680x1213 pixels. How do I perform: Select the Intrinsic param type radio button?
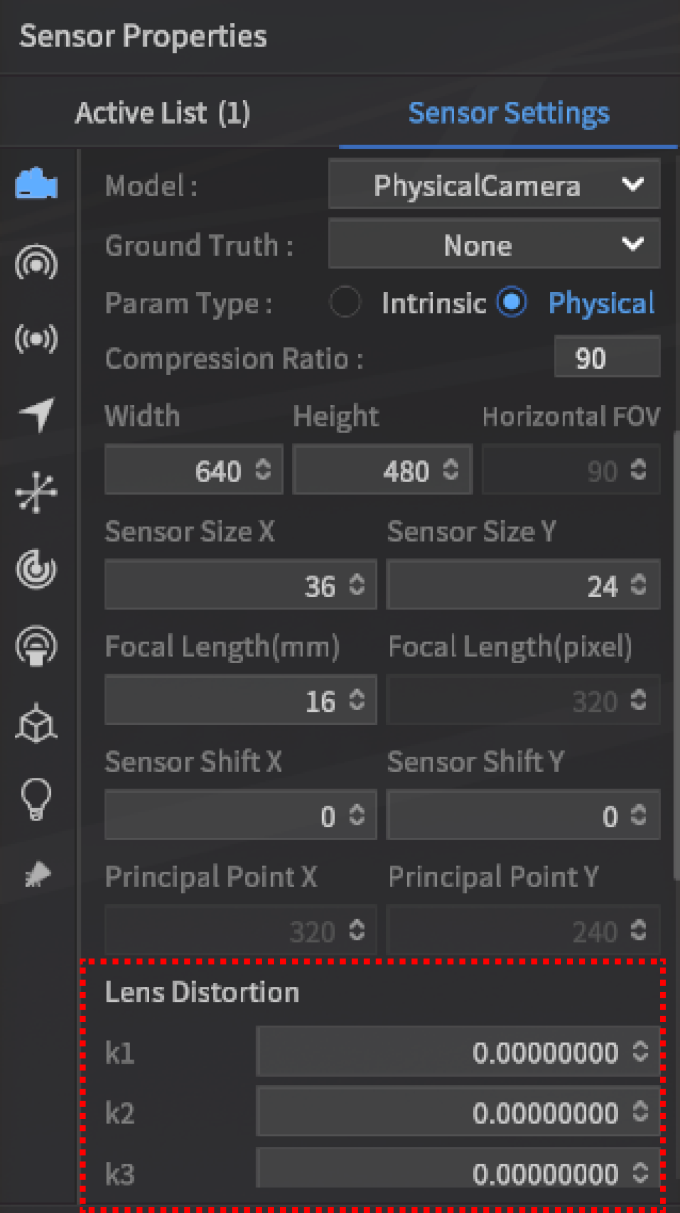coord(345,303)
